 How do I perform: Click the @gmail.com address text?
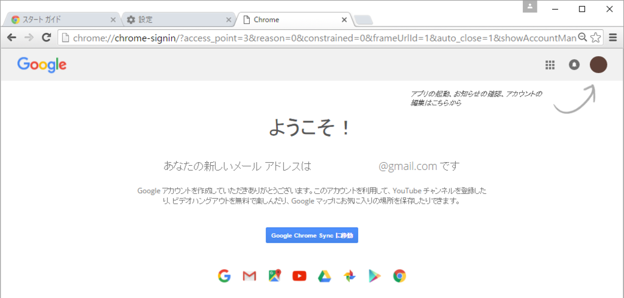pyautogui.click(x=408, y=166)
